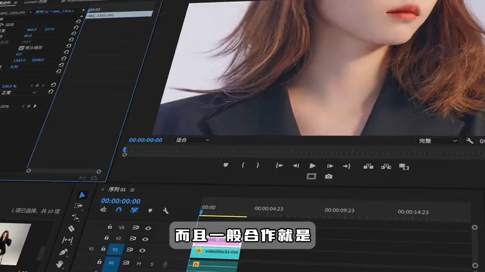This screenshot has width=485, height=272.
Task: Click the insert-as-nest sequence icon in timeline
Action: pos(103,209)
